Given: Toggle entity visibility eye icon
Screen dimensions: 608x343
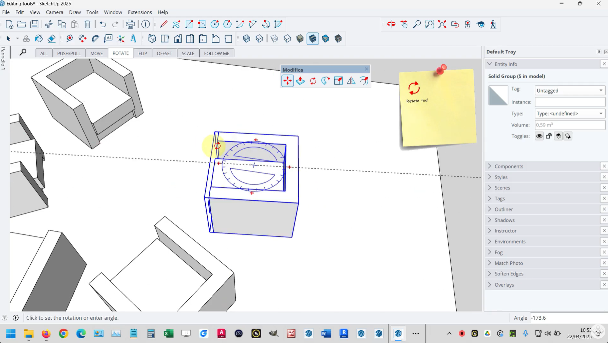Looking at the screenshot, I should 539,136.
